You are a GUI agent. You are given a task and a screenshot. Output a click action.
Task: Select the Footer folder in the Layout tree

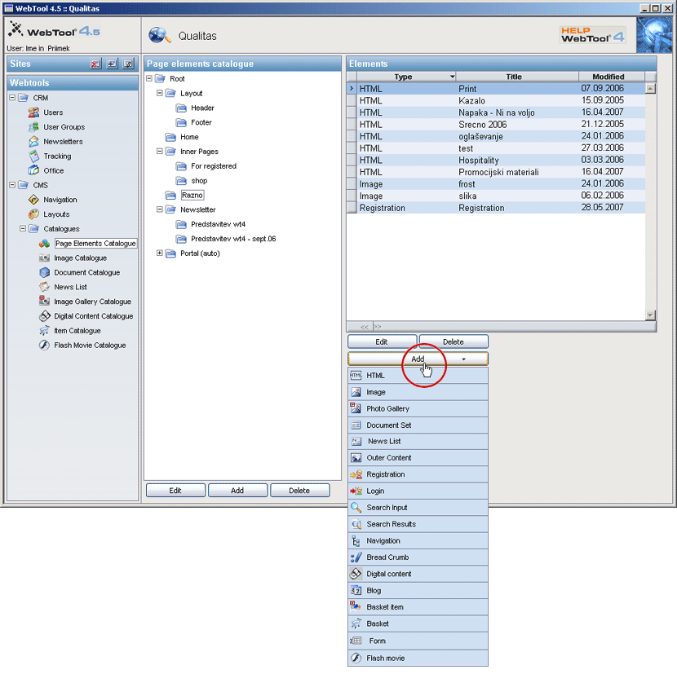pos(201,122)
